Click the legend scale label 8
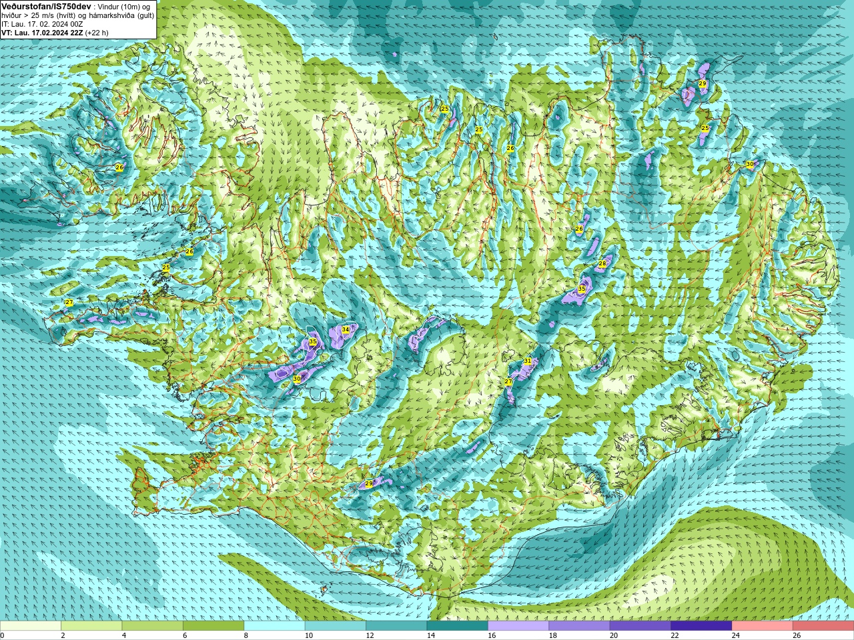 pos(246,635)
